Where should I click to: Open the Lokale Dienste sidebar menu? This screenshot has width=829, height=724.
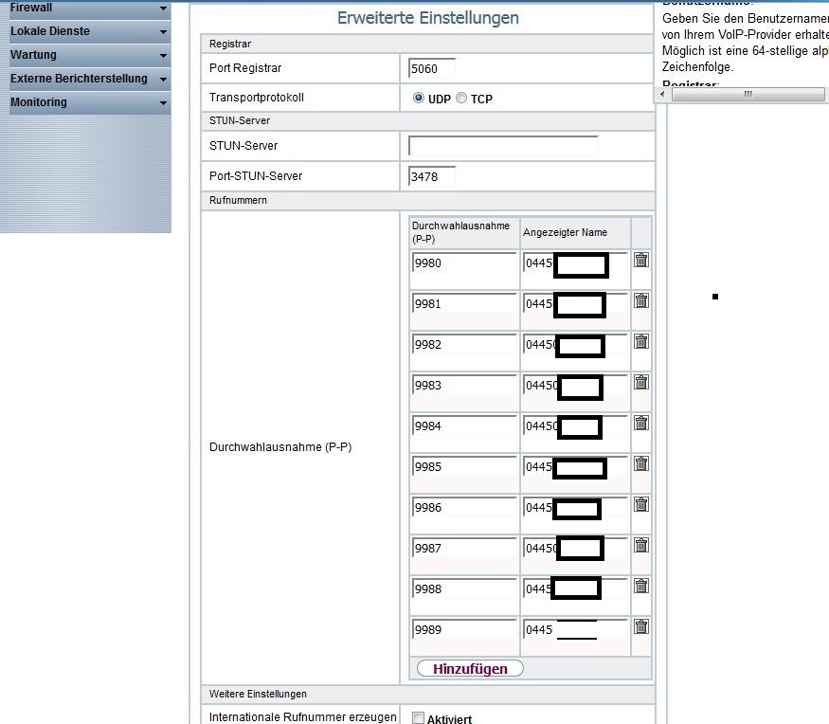tap(90, 31)
